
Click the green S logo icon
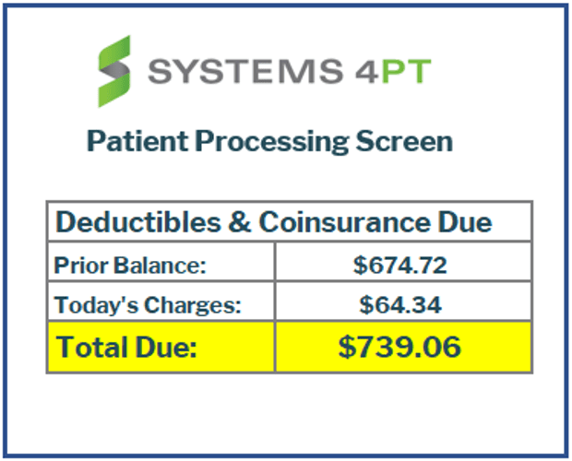[114, 71]
